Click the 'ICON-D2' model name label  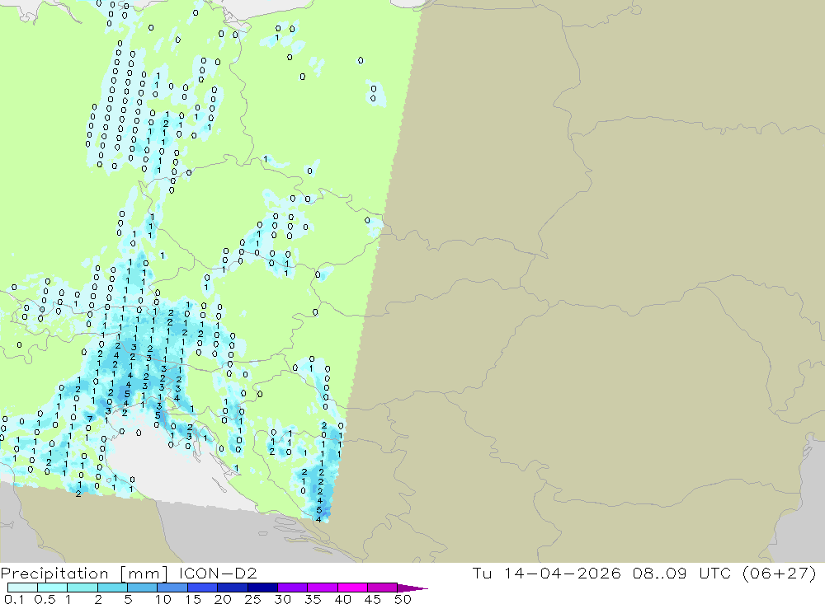218,573
